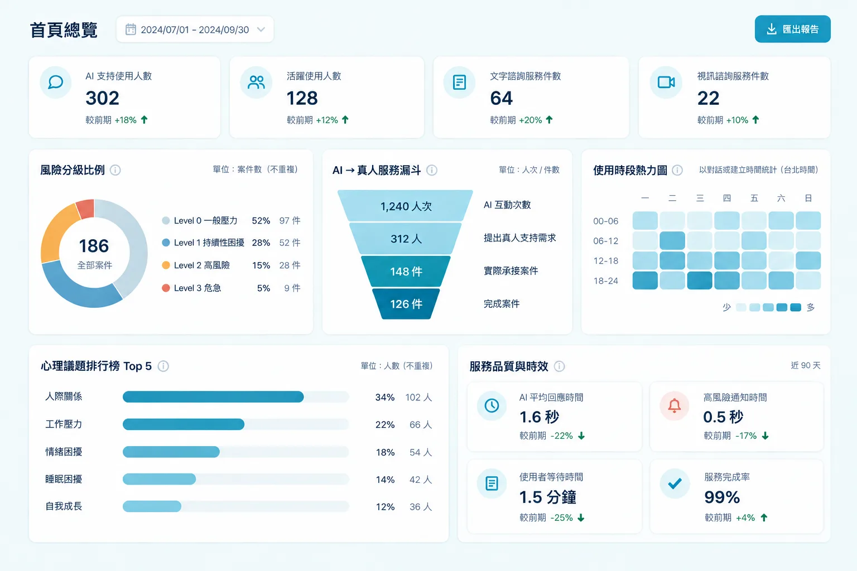Select the Level 2 高風險 legend entry
This screenshot has height=571, width=857.
coord(231,265)
